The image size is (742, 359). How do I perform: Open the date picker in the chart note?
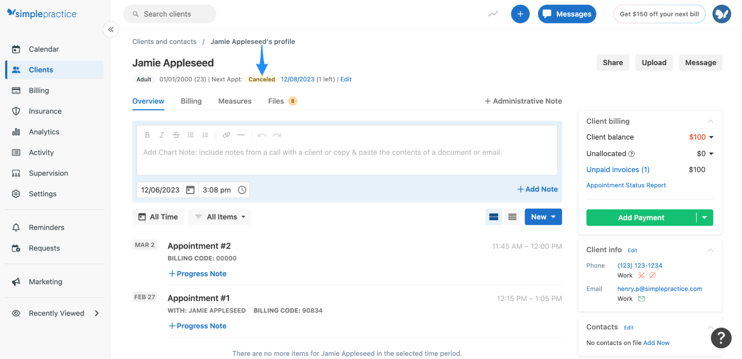click(190, 190)
